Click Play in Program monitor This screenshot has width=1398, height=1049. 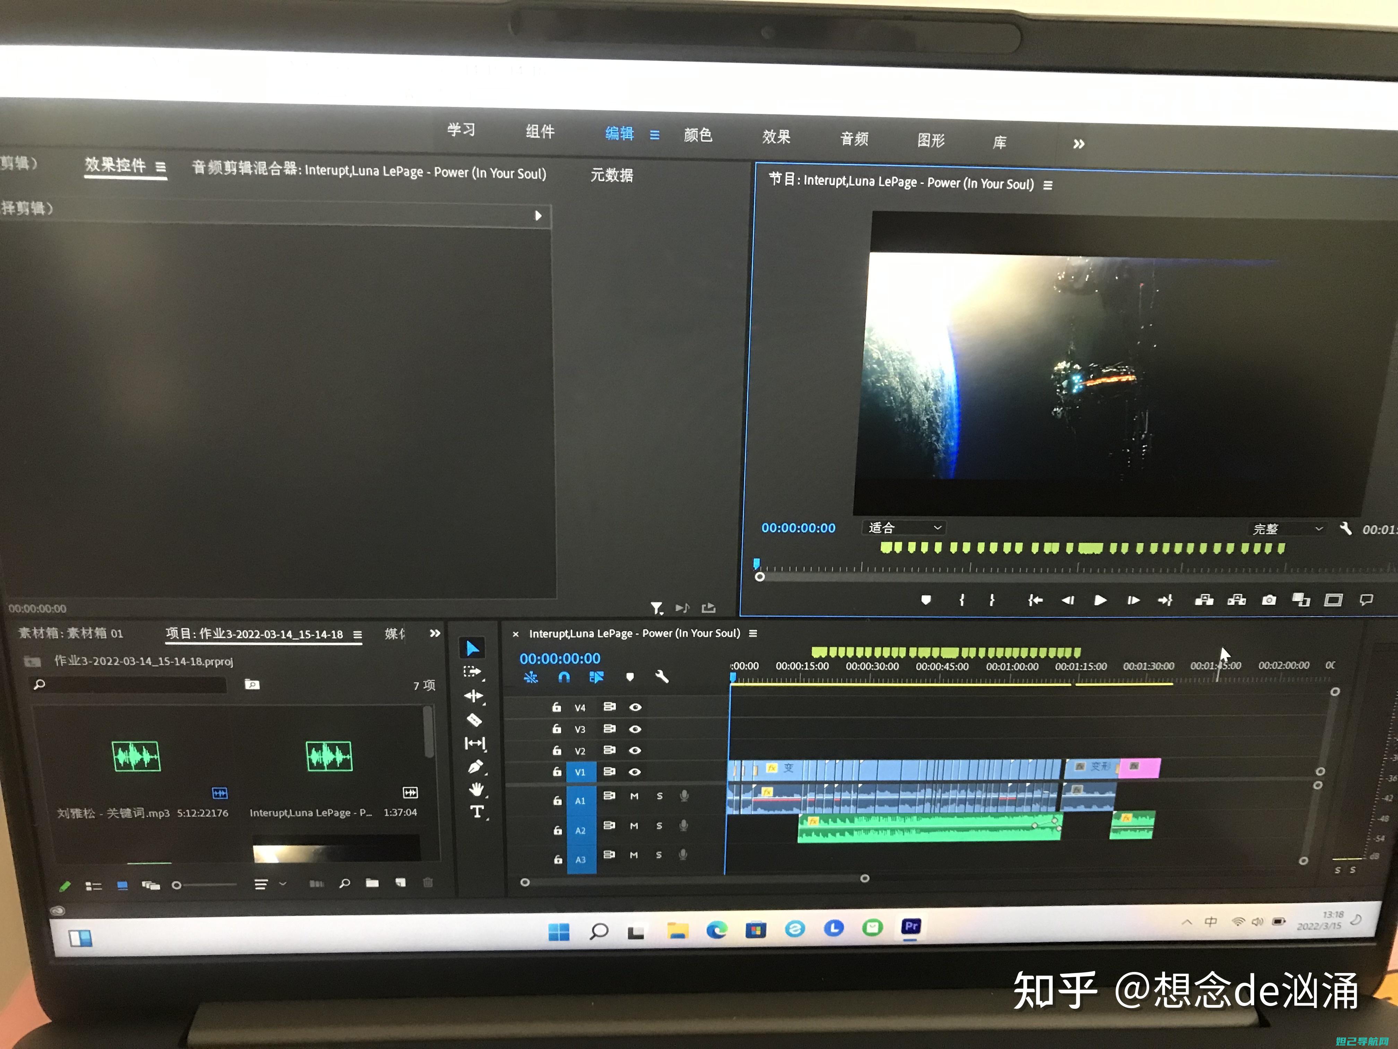point(1100,600)
